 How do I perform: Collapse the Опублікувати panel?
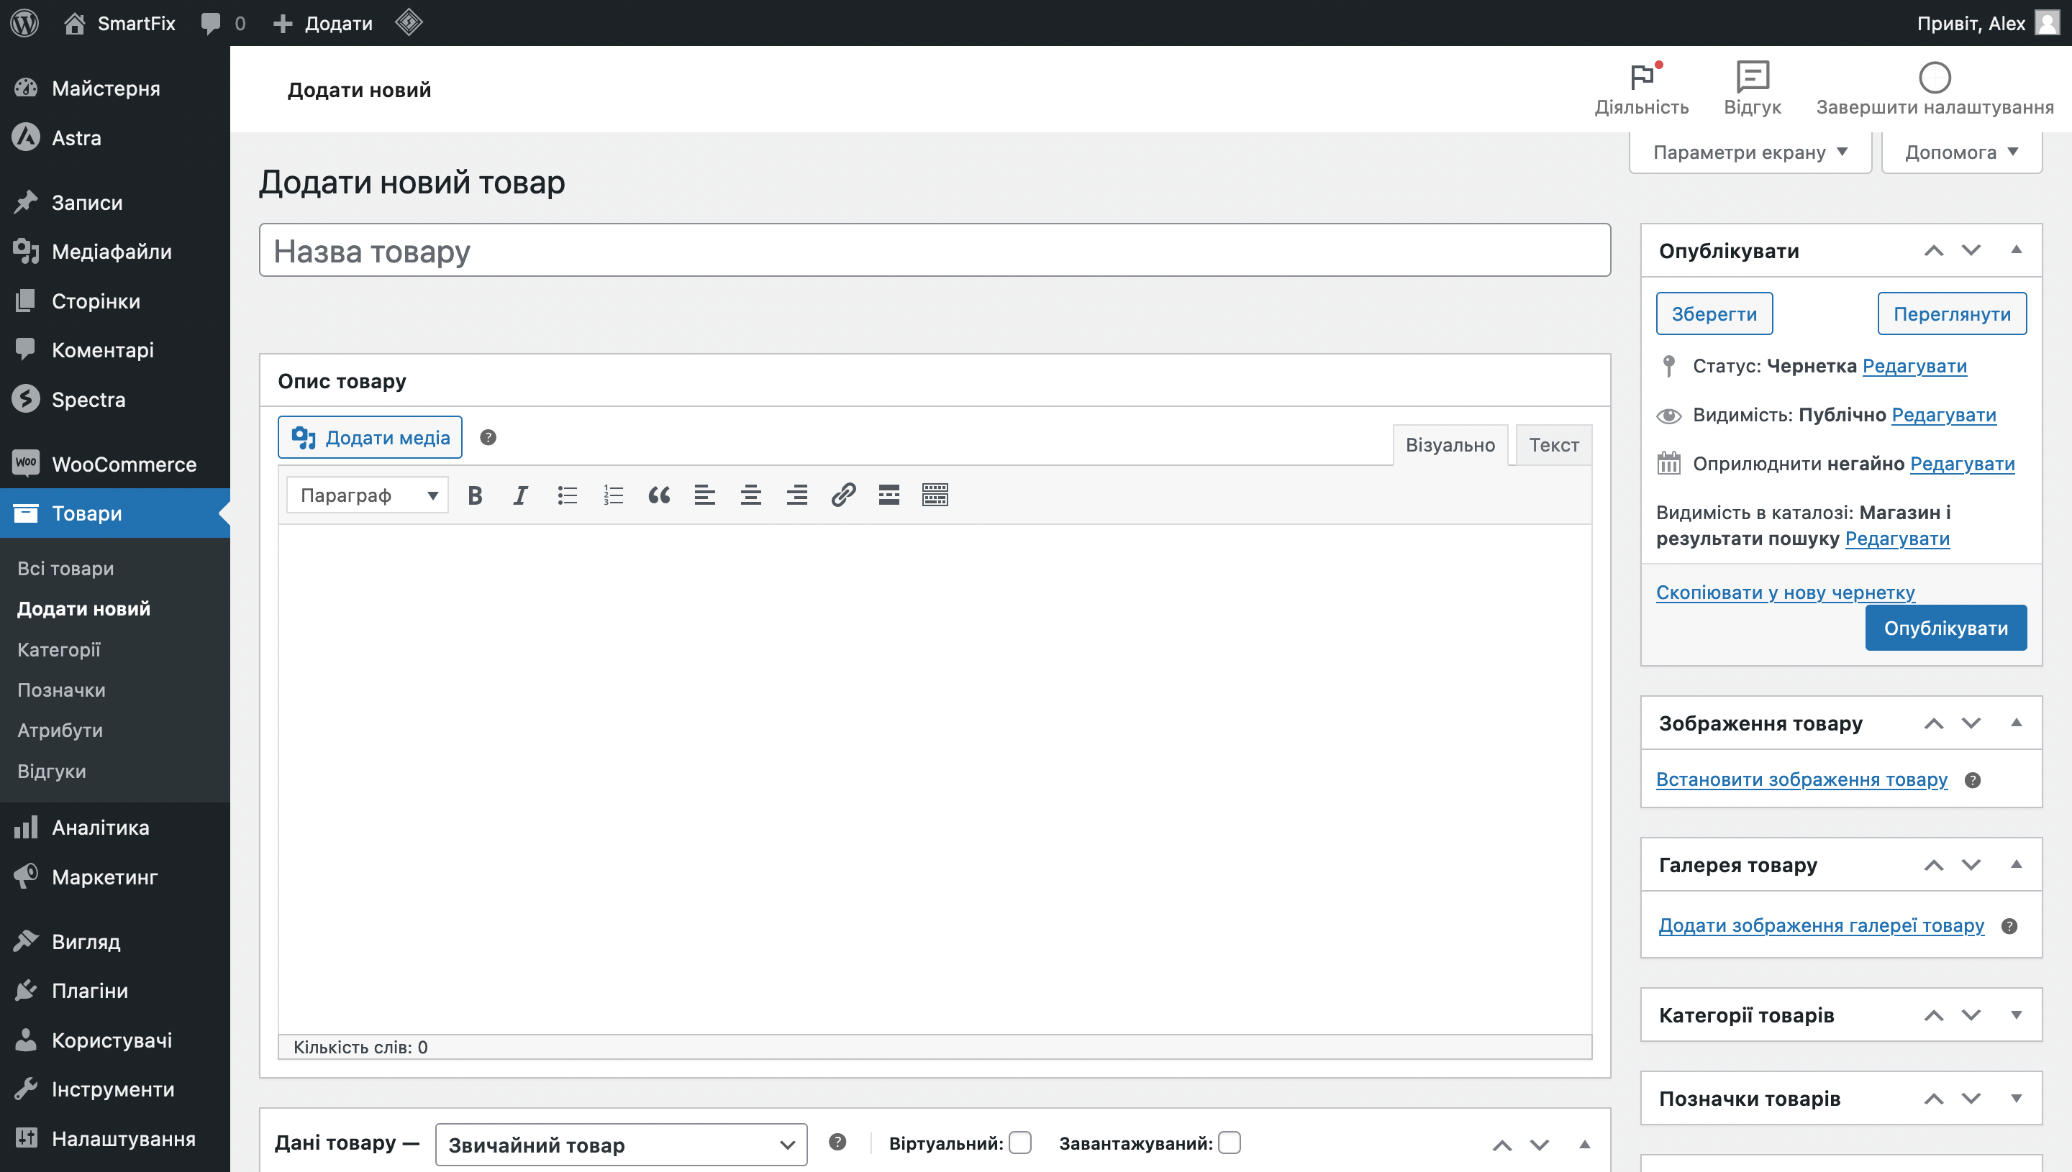(x=2016, y=250)
